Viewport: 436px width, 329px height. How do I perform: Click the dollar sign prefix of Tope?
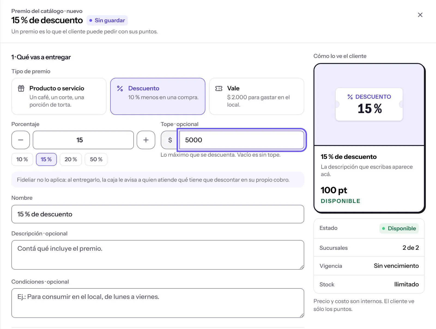(x=170, y=140)
